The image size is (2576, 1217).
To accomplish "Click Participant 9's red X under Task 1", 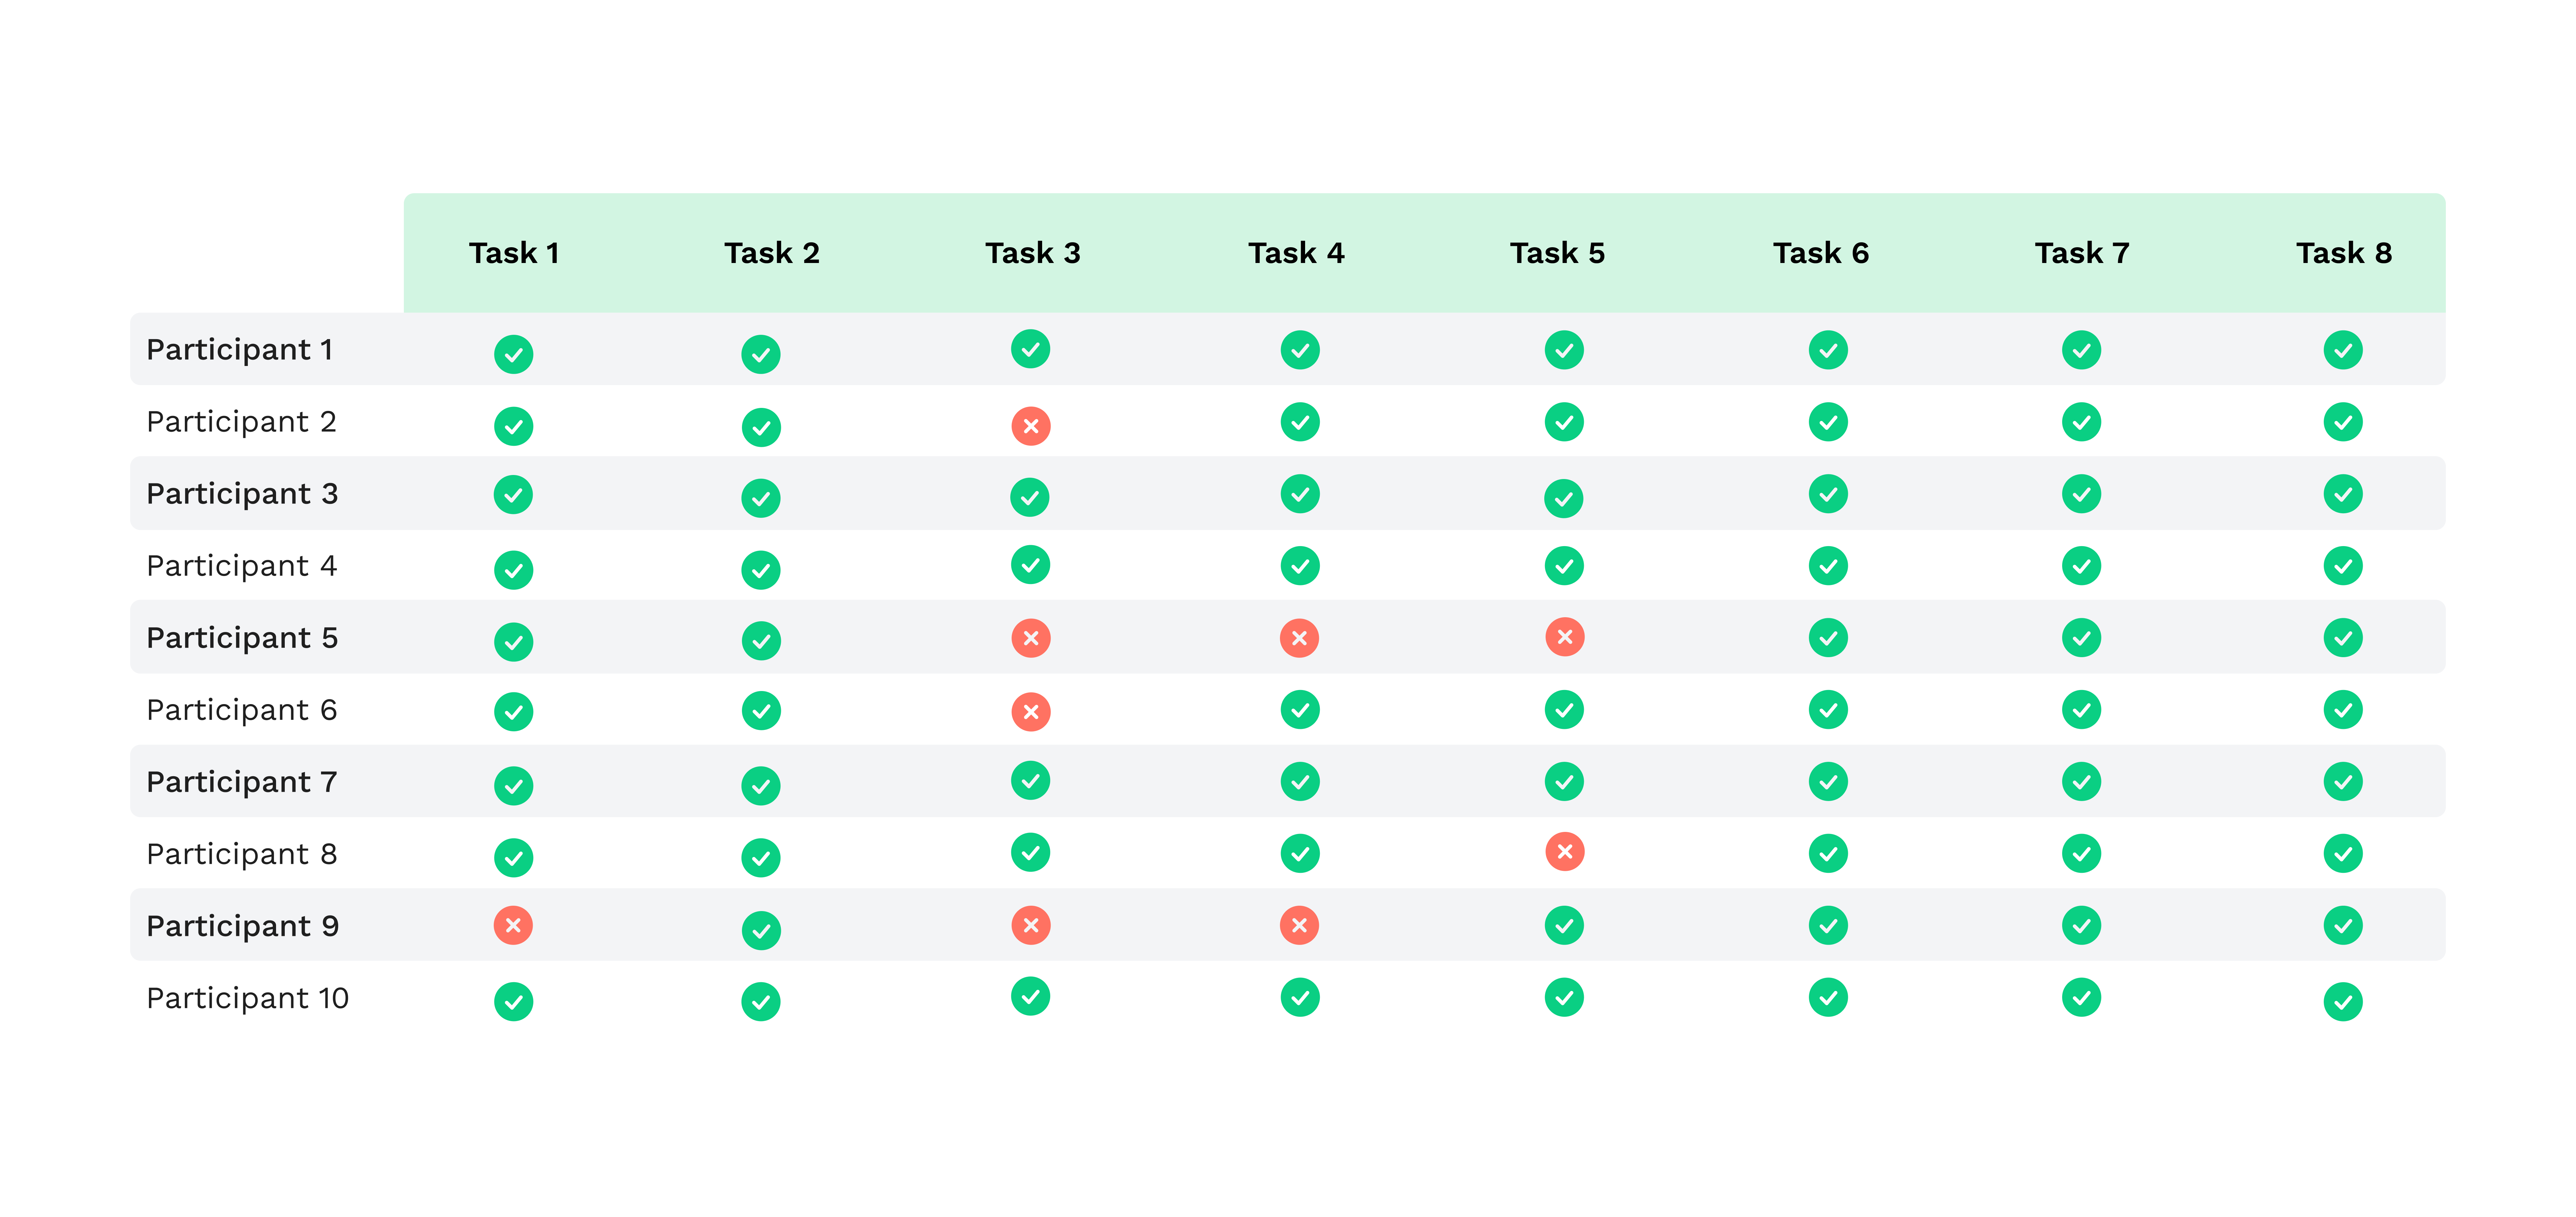I will pos(513,925).
